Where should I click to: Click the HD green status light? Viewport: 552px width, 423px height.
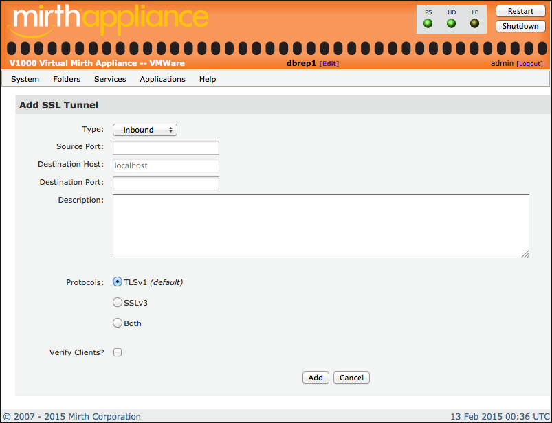coord(451,23)
